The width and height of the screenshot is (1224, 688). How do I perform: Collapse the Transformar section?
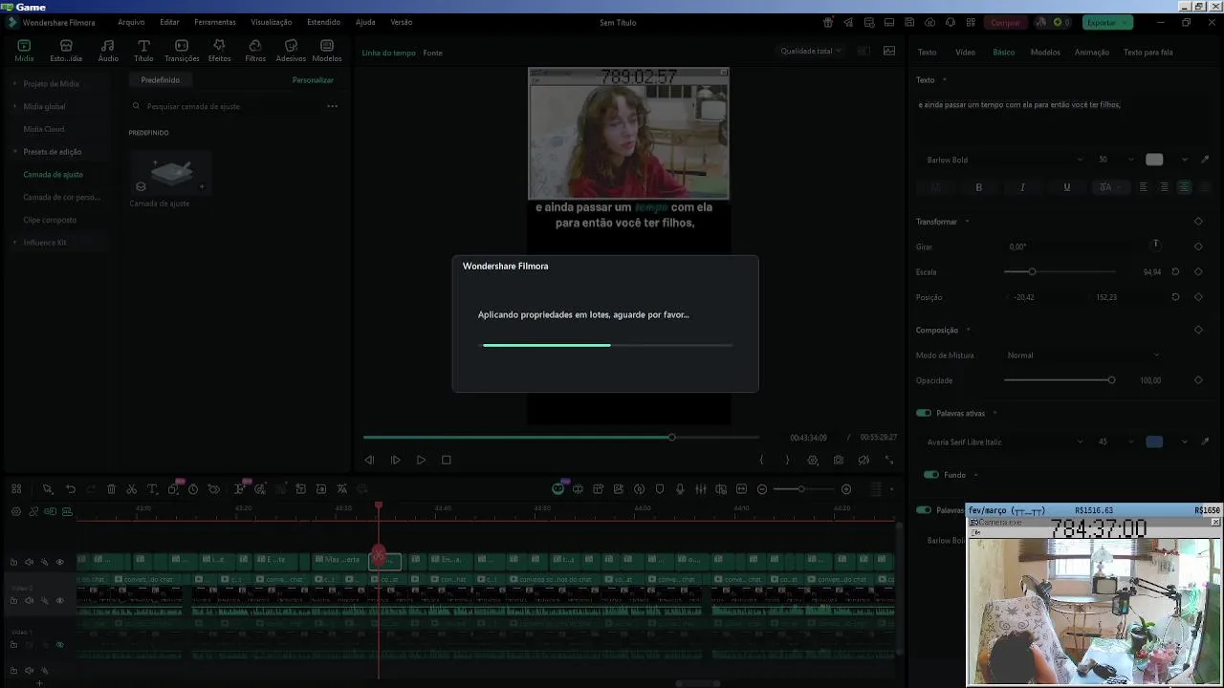[967, 222]
